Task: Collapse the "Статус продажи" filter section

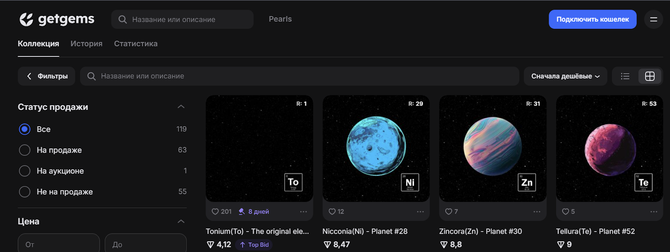Action: 181,107
